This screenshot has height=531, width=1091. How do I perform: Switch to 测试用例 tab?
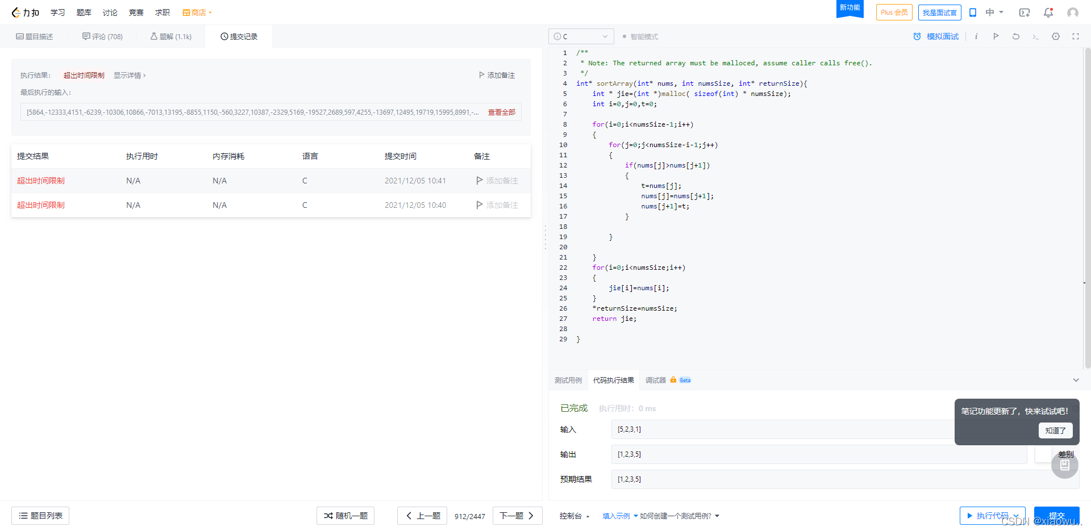568,380
